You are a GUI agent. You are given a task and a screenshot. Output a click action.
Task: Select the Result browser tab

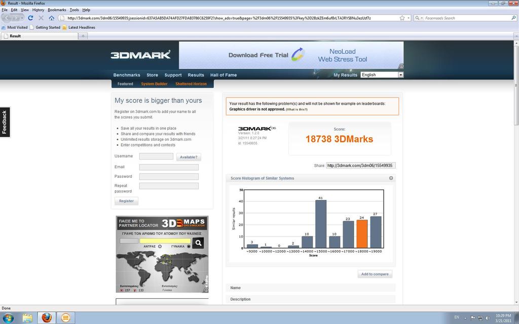coord(39,36)
